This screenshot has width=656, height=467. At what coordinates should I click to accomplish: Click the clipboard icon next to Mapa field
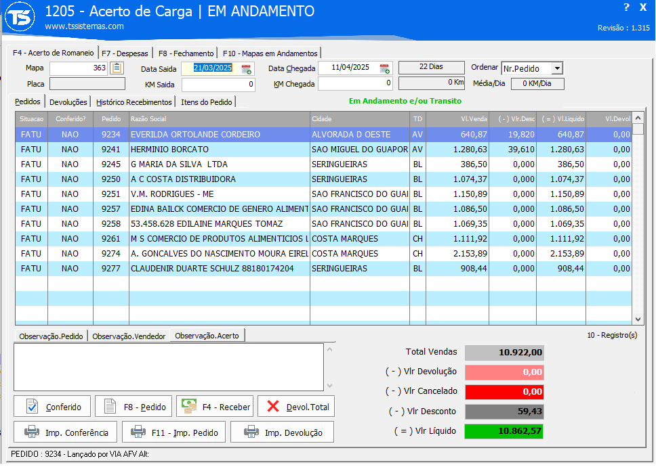coord(117,68)
